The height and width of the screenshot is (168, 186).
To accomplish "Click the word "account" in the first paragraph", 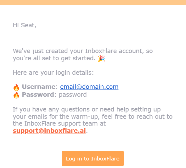I will pos(131,51).
